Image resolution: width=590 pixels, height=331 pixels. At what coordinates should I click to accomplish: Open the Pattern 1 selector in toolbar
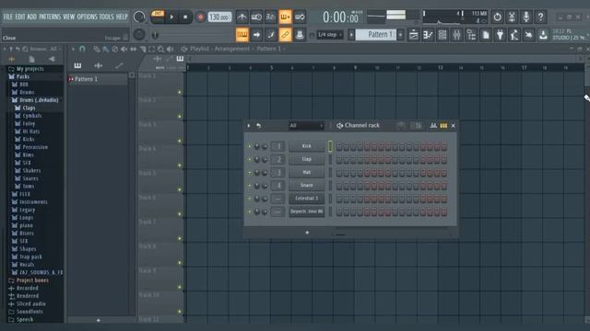coord(376,35)
